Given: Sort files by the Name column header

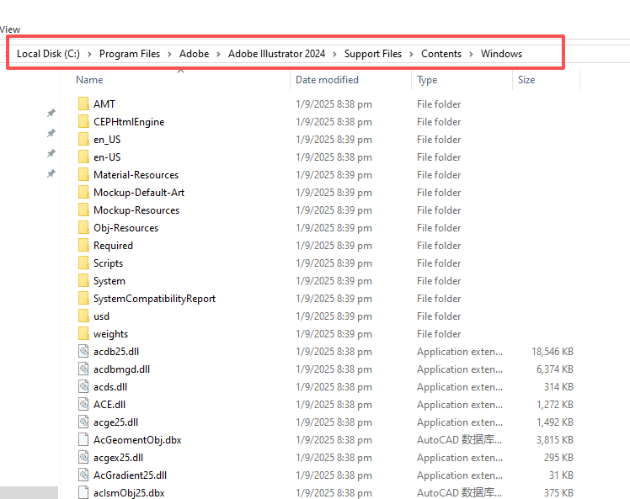Looking at the screenshot, I should pos(89,80).
